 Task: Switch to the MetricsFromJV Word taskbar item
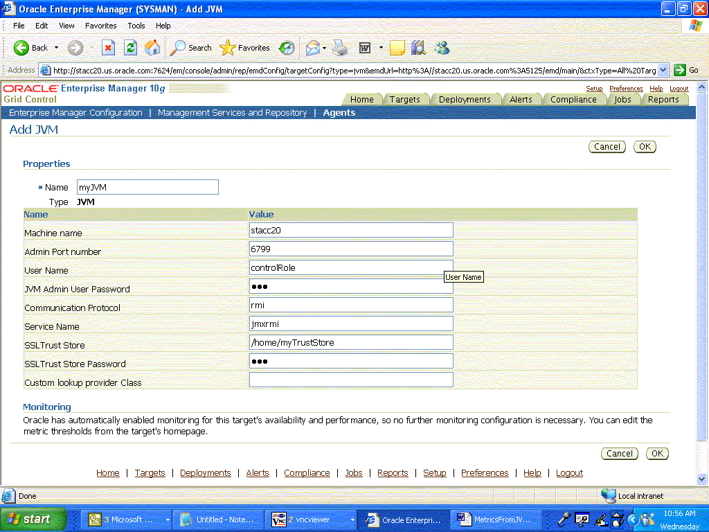tap(496, 520)
